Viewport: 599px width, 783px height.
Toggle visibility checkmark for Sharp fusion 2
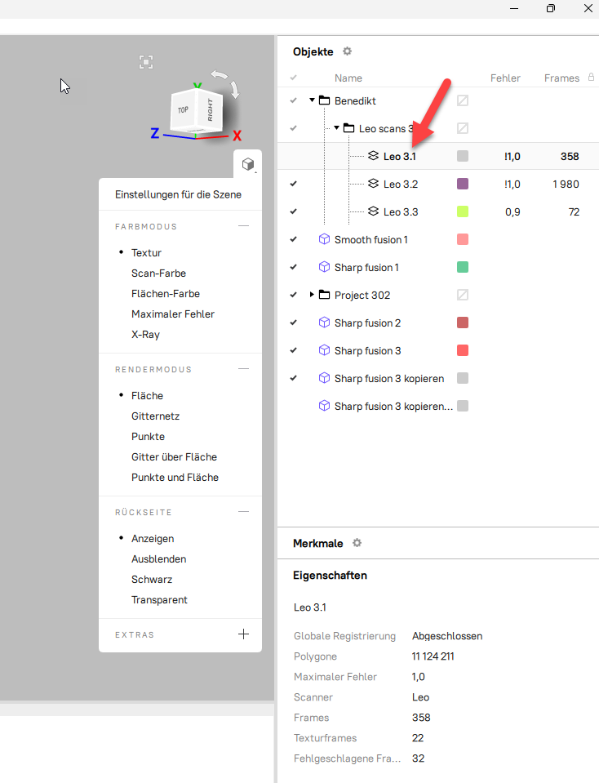point(294,323)
